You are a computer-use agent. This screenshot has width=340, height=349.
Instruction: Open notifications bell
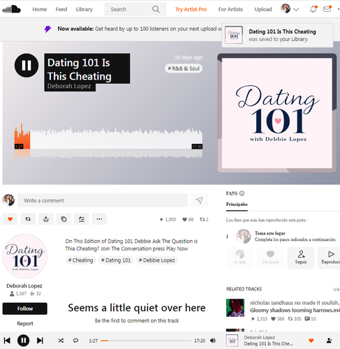[313, 9]
